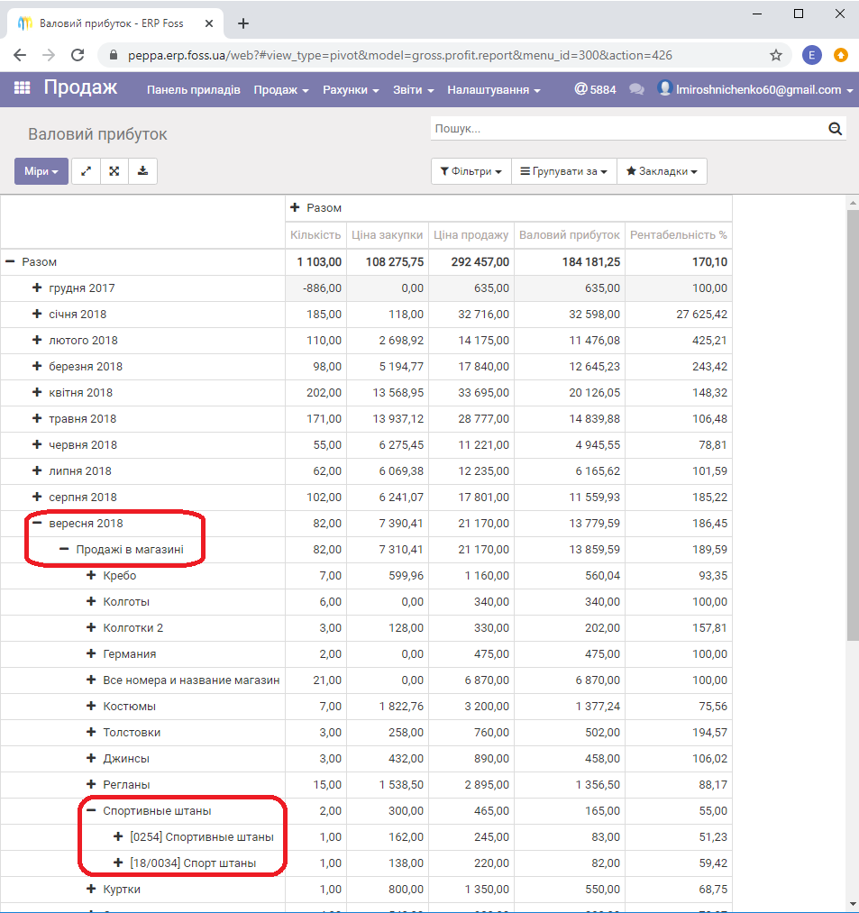Expand [18/0034] Спорт штаны product row
The width and height of the screenshot is (859, 913).
tap(118, 863)
